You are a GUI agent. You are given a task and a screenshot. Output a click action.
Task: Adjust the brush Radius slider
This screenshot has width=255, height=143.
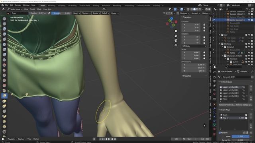38,13
